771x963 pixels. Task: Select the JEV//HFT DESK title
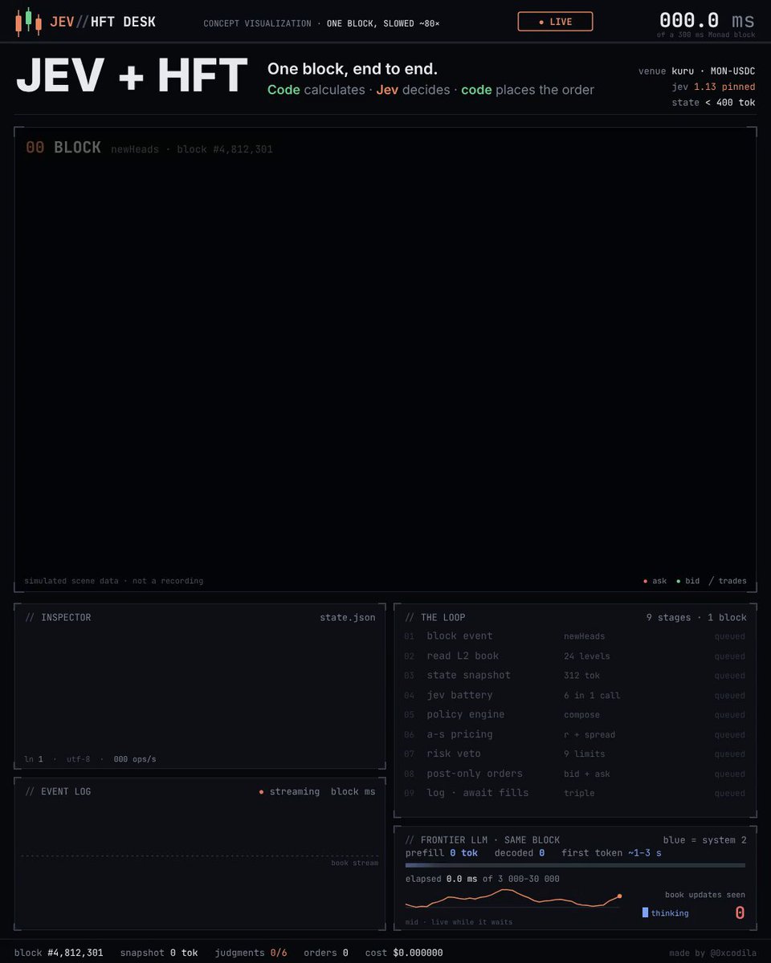click(103, 22)
